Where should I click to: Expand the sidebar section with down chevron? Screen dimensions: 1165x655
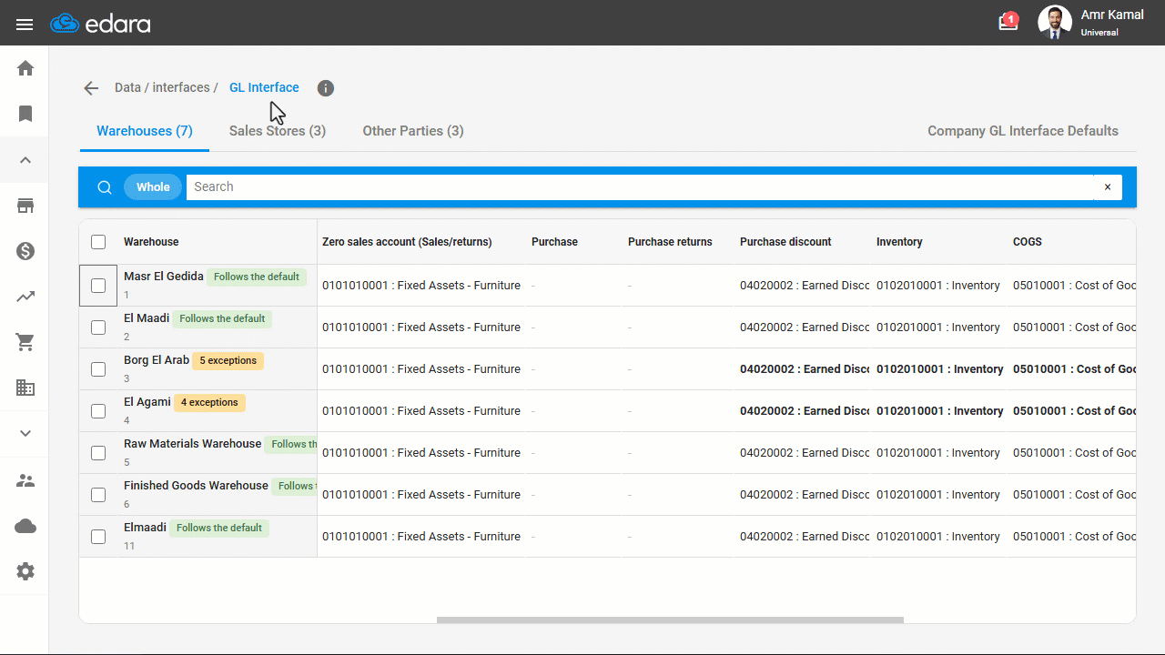[x=25, y=433]
